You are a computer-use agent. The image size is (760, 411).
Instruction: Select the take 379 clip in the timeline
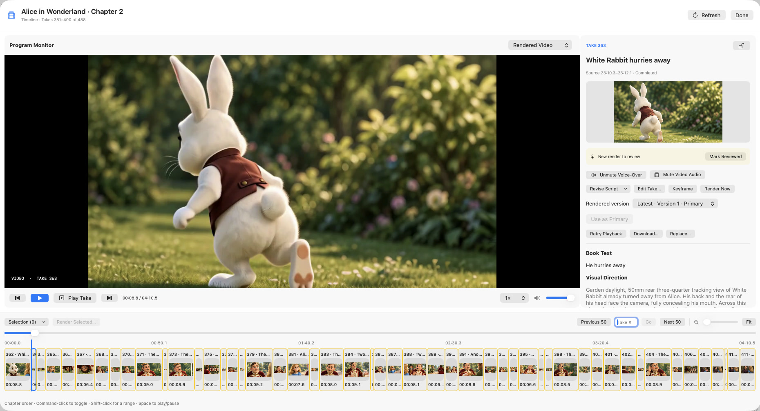click(x=259, y=370)
